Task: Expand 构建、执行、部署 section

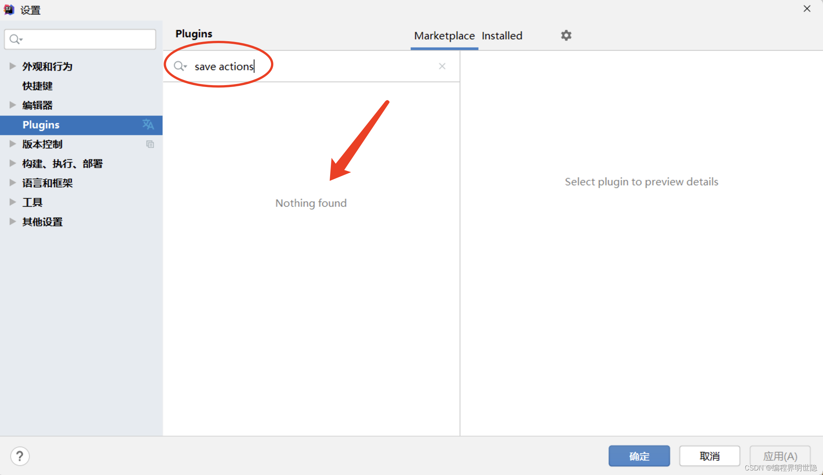Action: 12,163
